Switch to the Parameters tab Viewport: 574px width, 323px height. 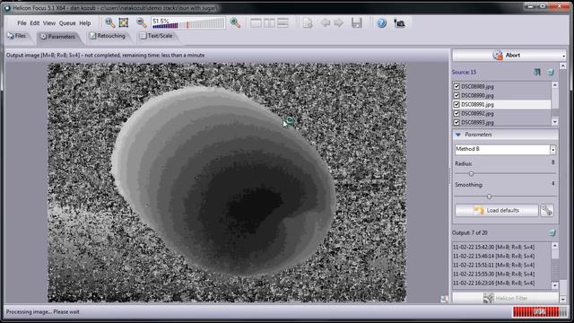[58, 37]
